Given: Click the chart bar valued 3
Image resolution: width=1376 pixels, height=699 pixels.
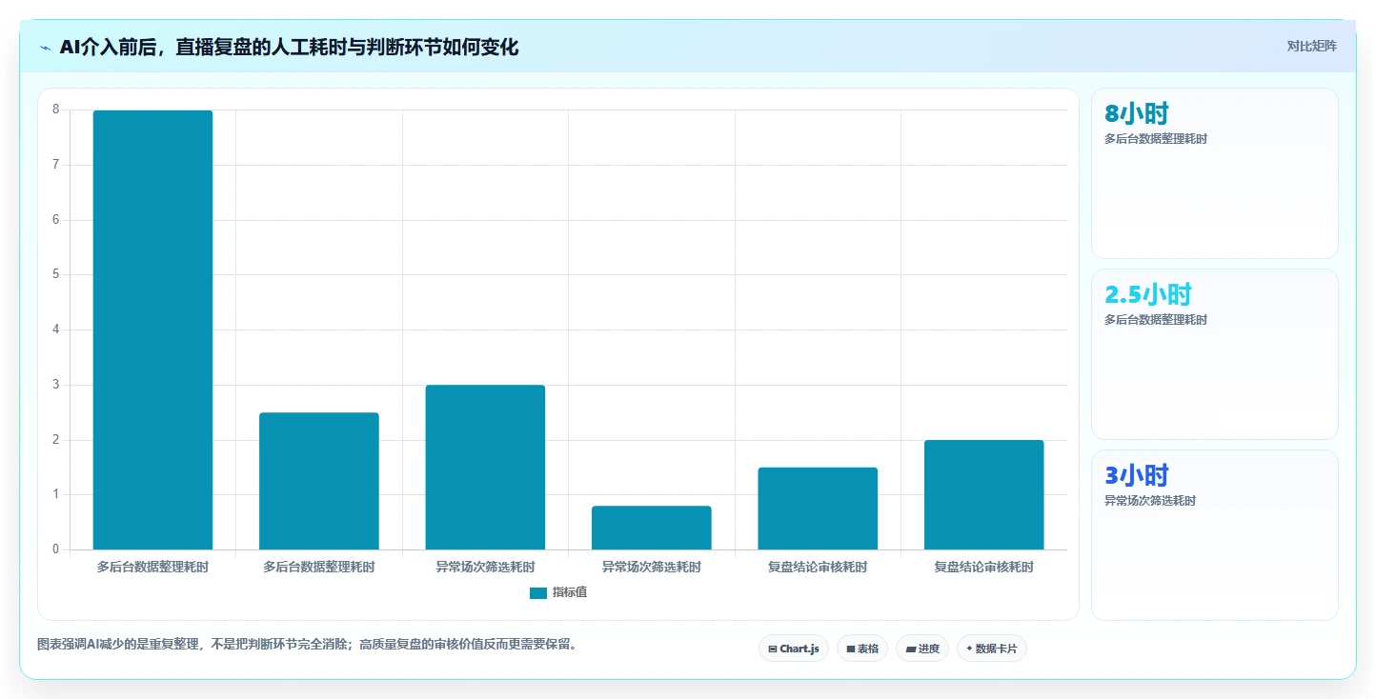Looking at the screenshot, I should tap(485, 467).
